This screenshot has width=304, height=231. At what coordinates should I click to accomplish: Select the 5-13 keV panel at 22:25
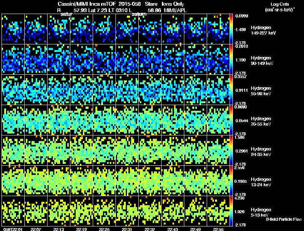pos(104,211)
